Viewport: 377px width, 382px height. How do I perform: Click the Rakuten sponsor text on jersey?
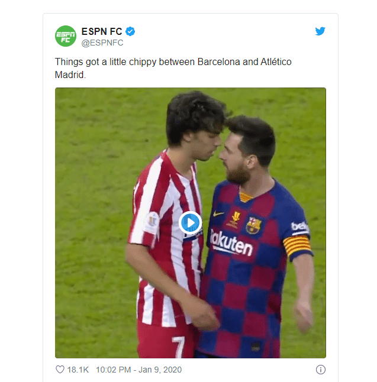[231, 243]
